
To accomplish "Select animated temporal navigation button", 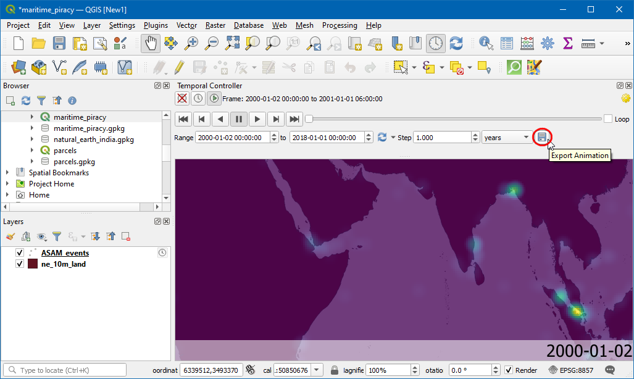I will coord(214,98).
